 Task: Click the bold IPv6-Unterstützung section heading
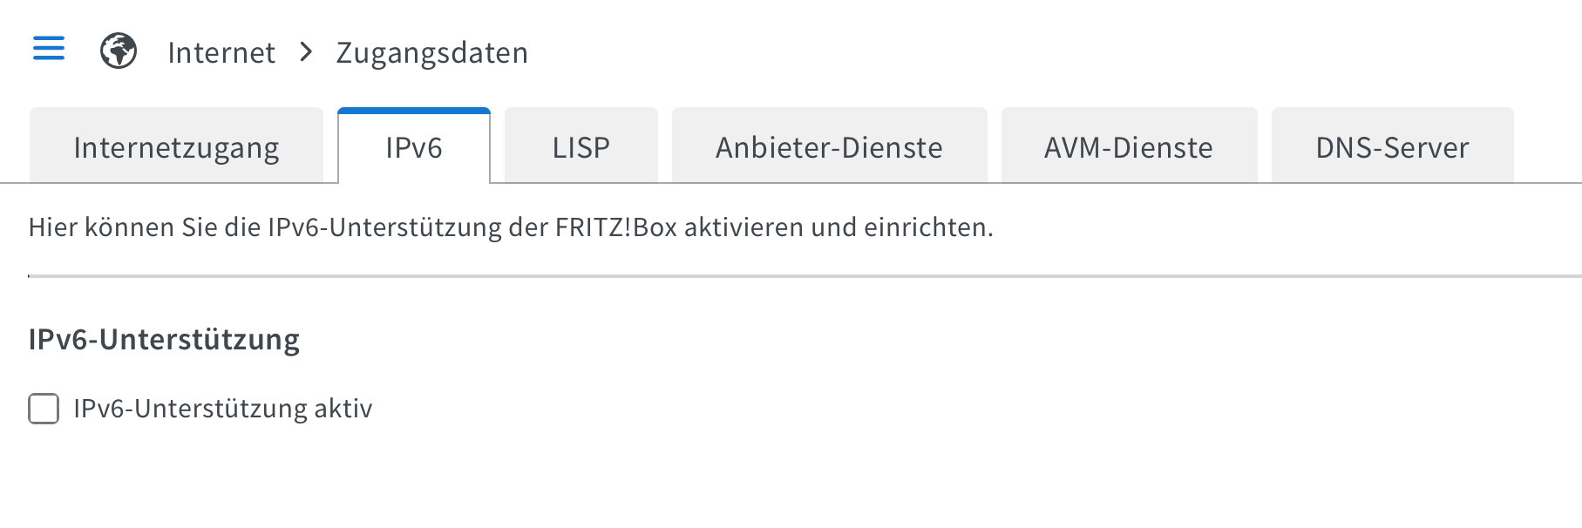tap(164, 339)
